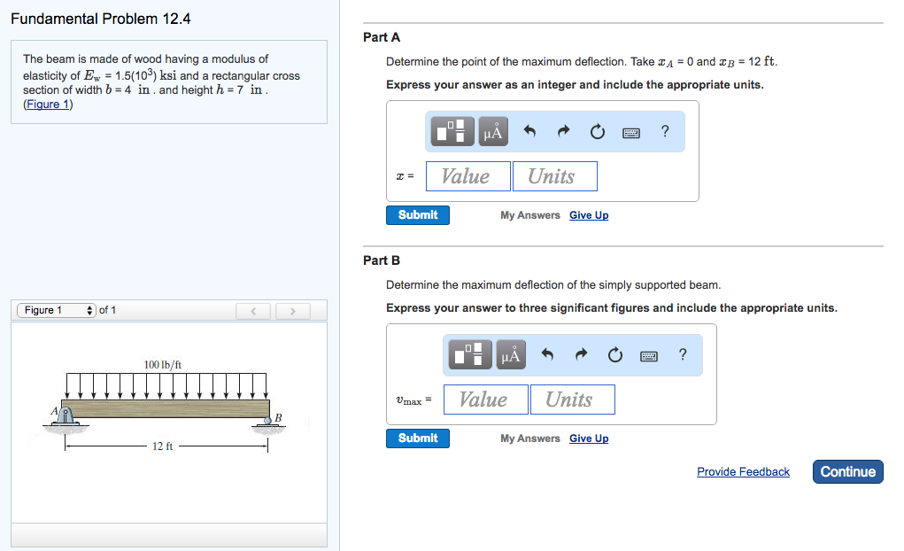Click Provide Feedback link
The image size is (904, 551).
(x=743, y=471)
